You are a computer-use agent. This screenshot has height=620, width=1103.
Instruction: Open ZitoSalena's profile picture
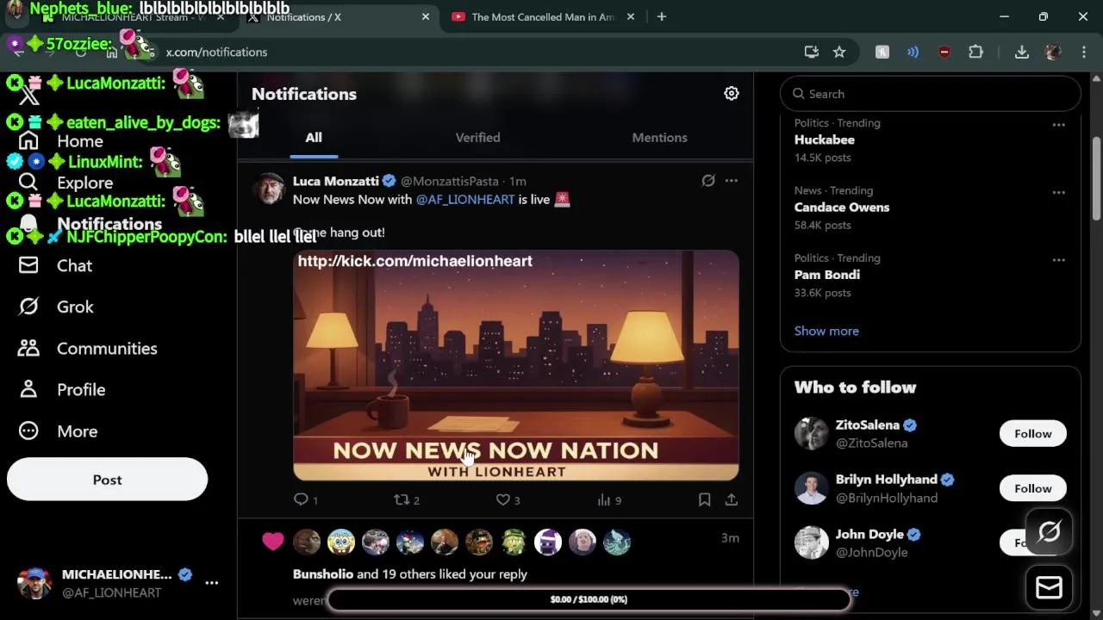[811, 433]
